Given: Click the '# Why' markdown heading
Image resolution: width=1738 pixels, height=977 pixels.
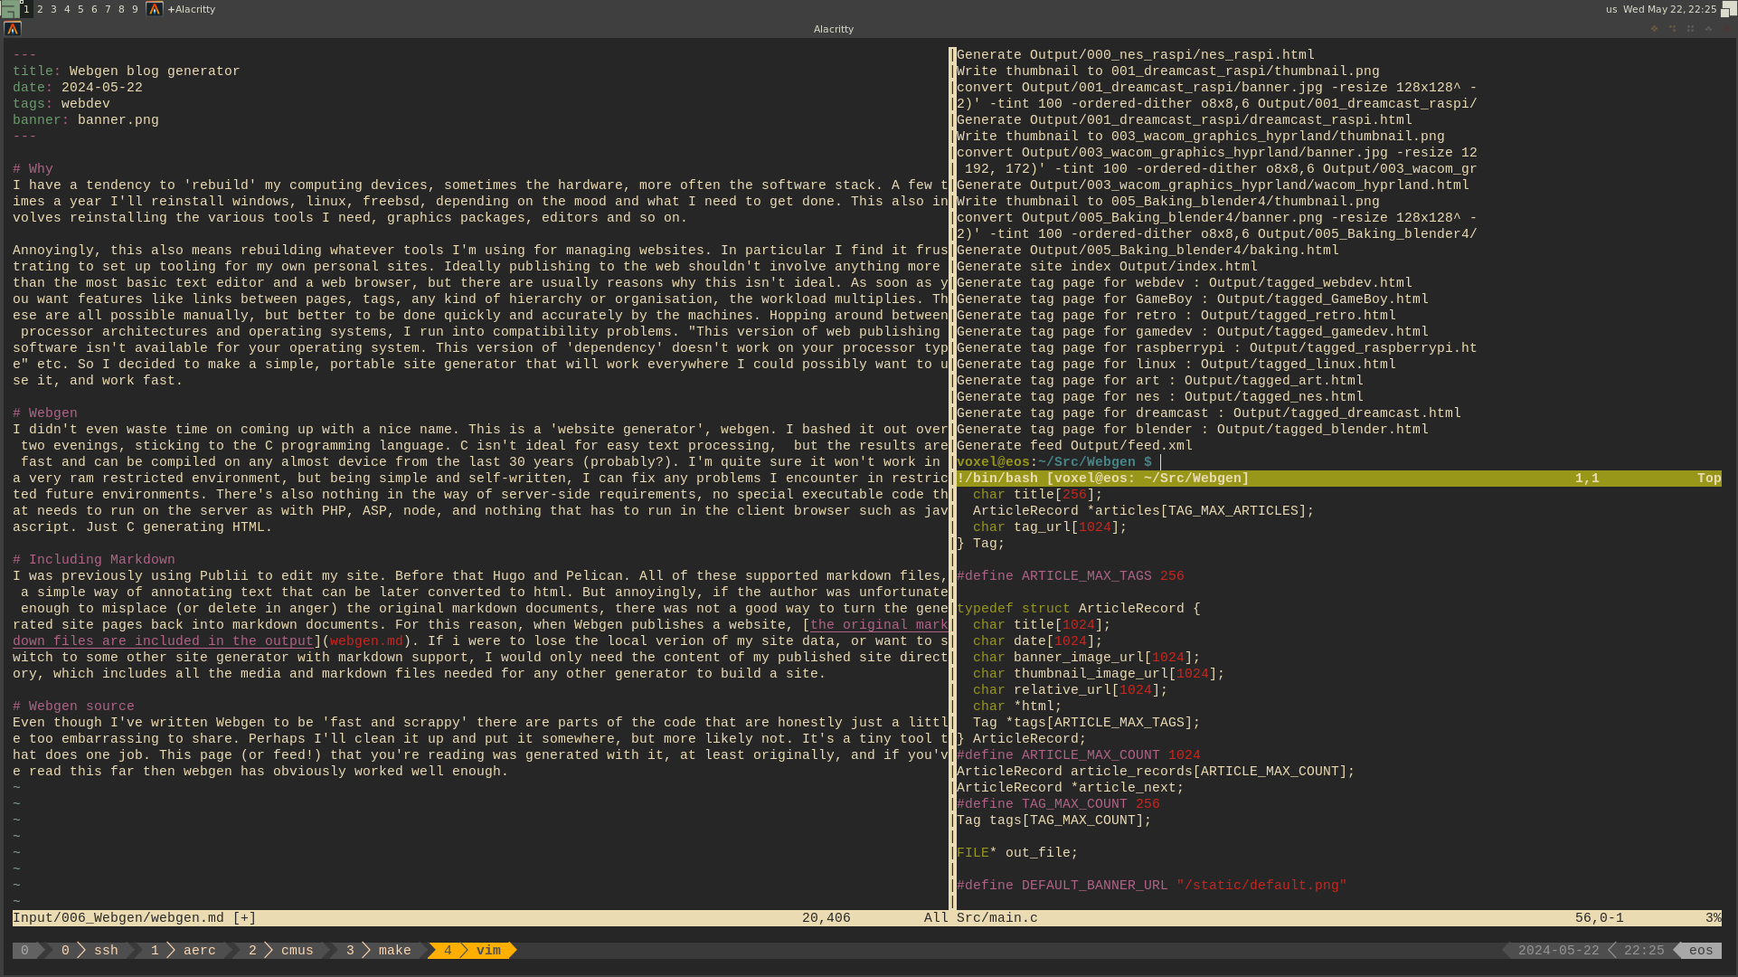Looking at the screenshot, I should point(33,169).
